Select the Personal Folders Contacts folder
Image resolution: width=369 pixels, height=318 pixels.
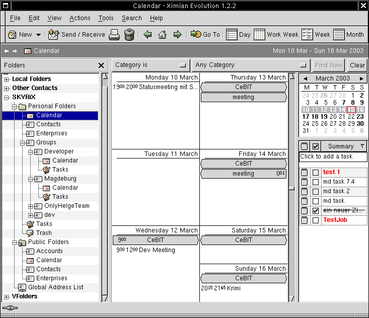tap(48, 124)
